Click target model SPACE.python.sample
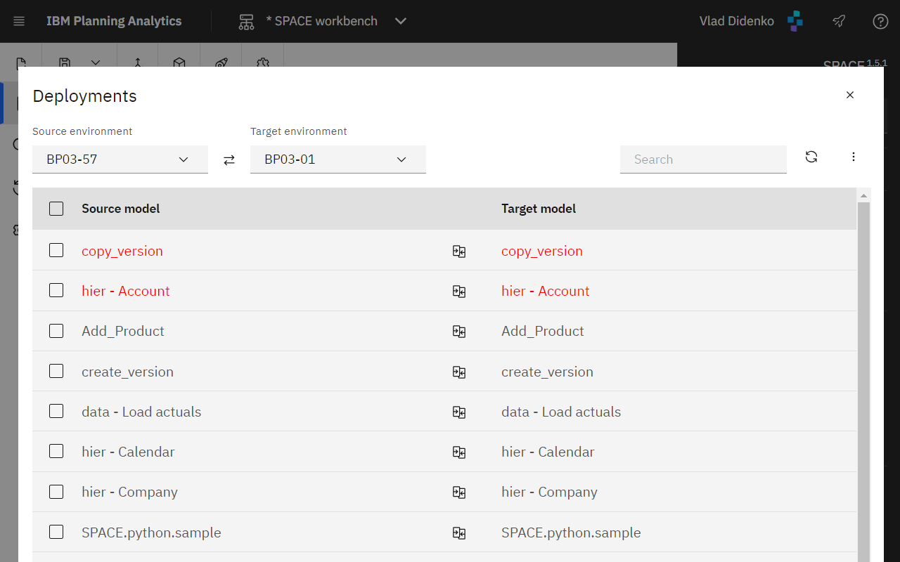Image resolution: width=900 pixels, height=562 pixels. [571, 532]
